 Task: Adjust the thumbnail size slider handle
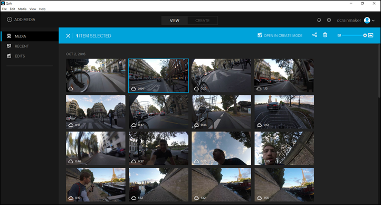click(x=365, y=35)
